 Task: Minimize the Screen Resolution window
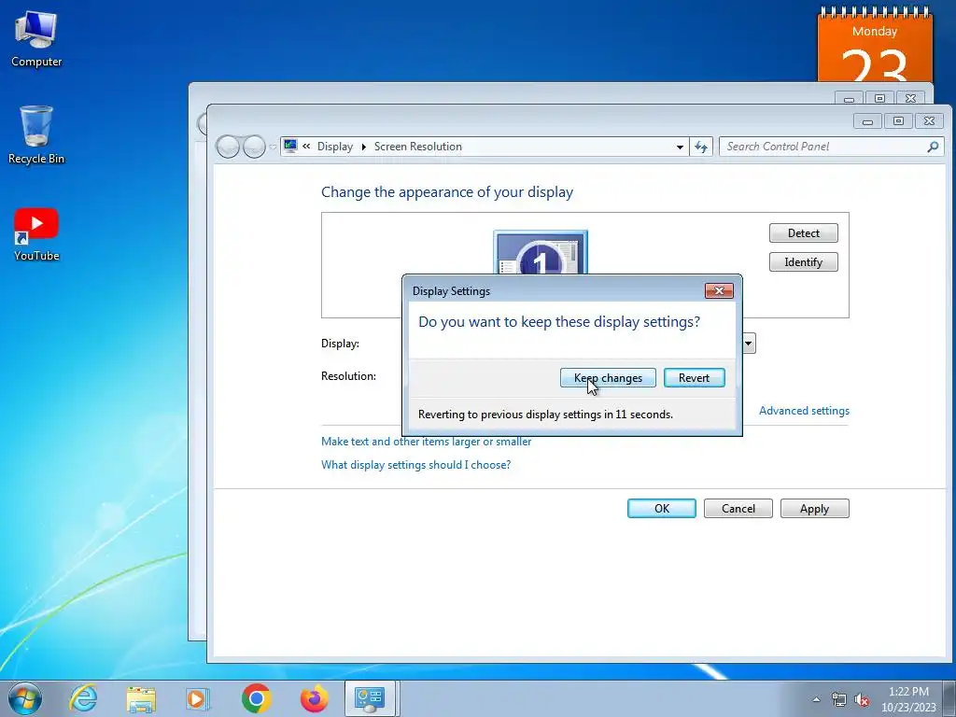click(867, 121)
